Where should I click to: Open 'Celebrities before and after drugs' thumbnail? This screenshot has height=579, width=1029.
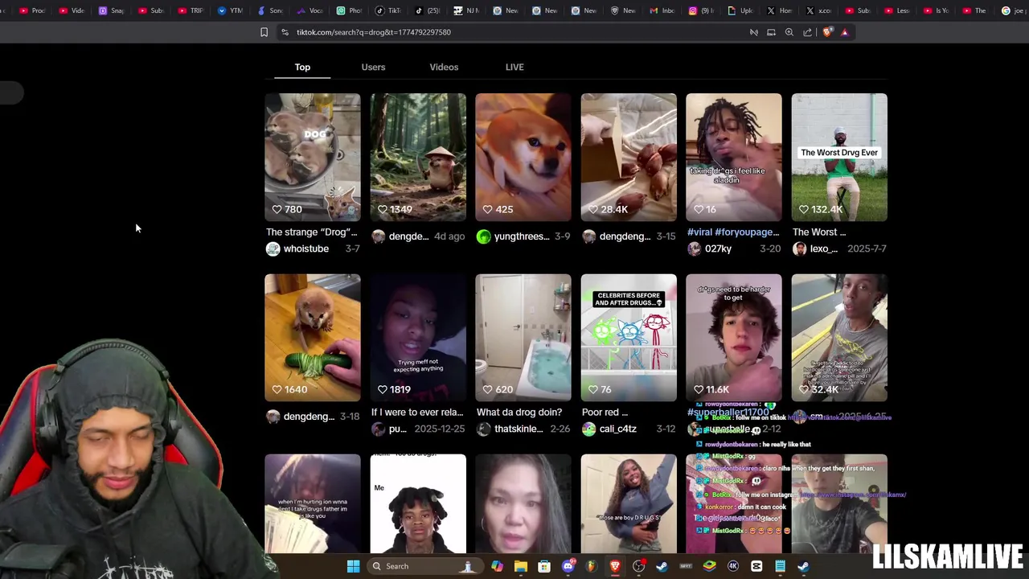pyautogui.click(x=629, y=338)
